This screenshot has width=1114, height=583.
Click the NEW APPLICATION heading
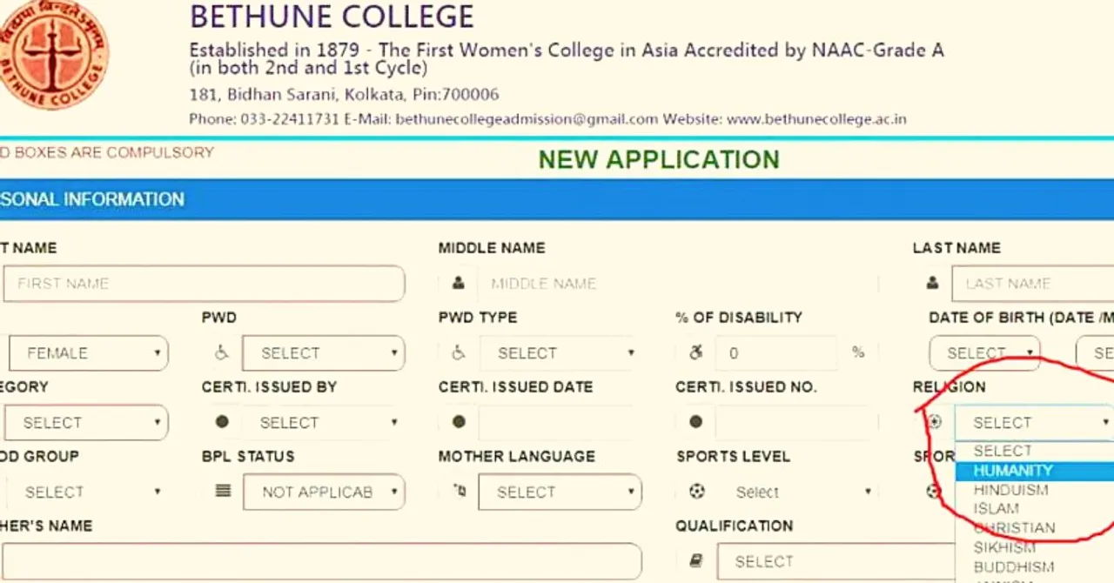click(x=659, y=159)
